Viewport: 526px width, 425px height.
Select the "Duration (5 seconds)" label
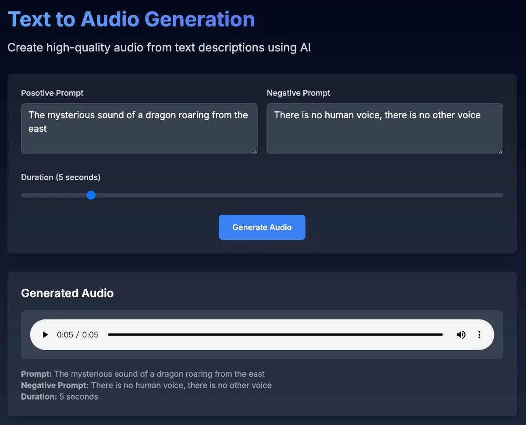pos(60,177)
